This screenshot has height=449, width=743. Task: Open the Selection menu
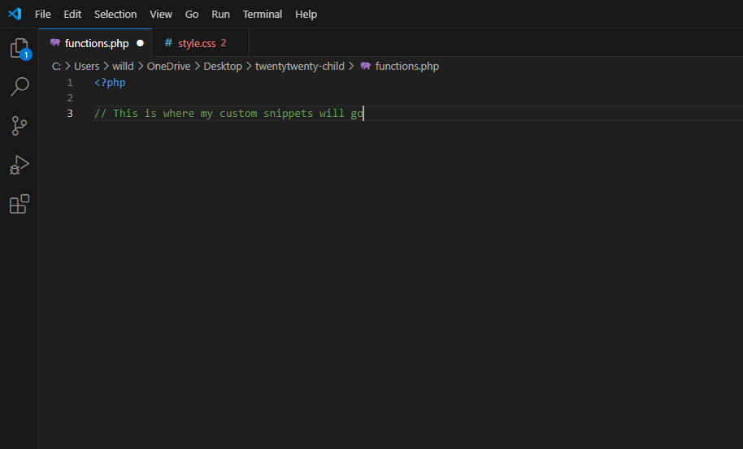click(x=115, y=14)
